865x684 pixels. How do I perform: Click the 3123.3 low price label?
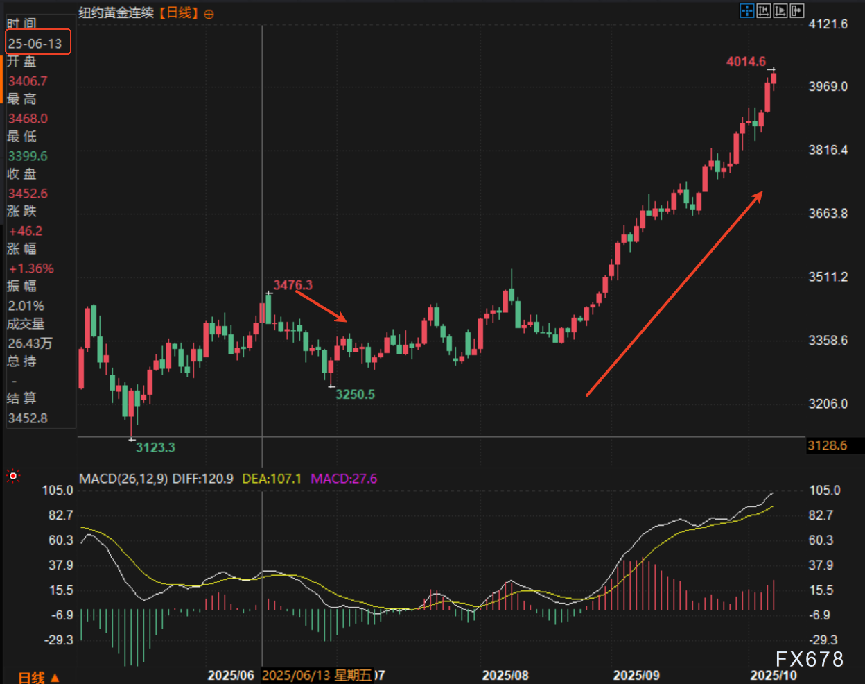coord(155,447)
